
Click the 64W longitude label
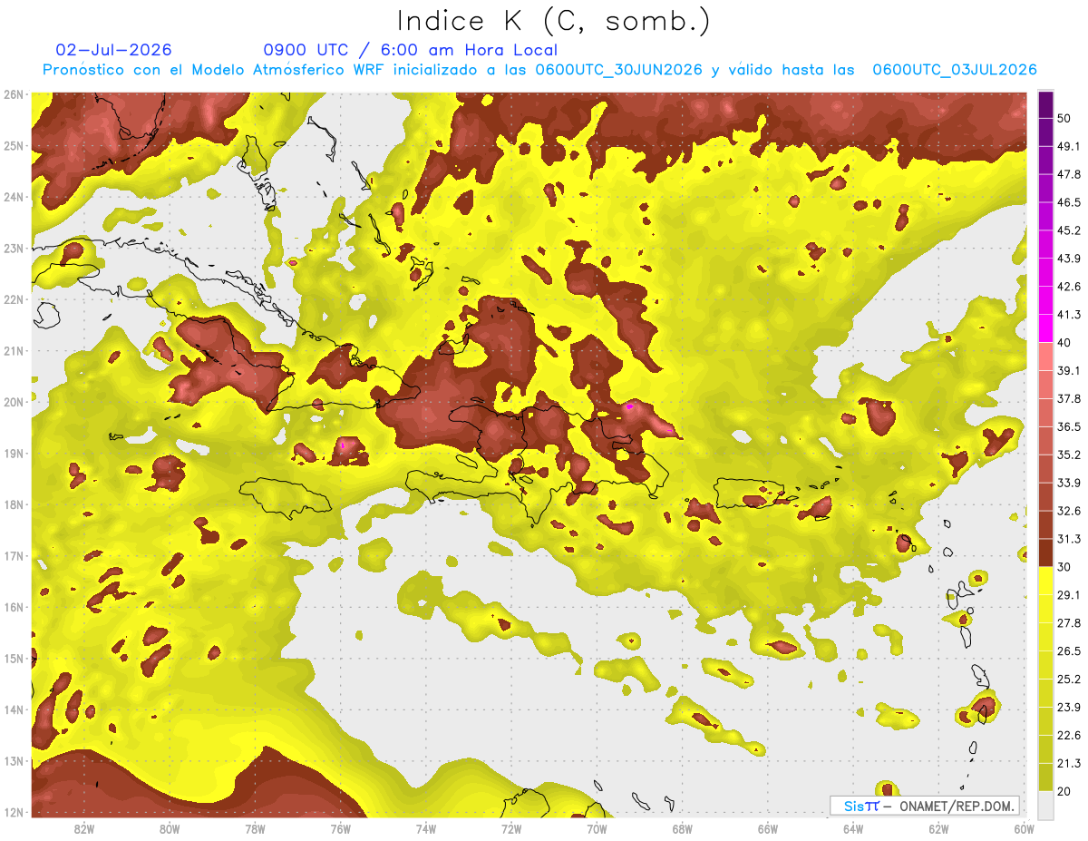pyautogui.click(x=853, y=829)
